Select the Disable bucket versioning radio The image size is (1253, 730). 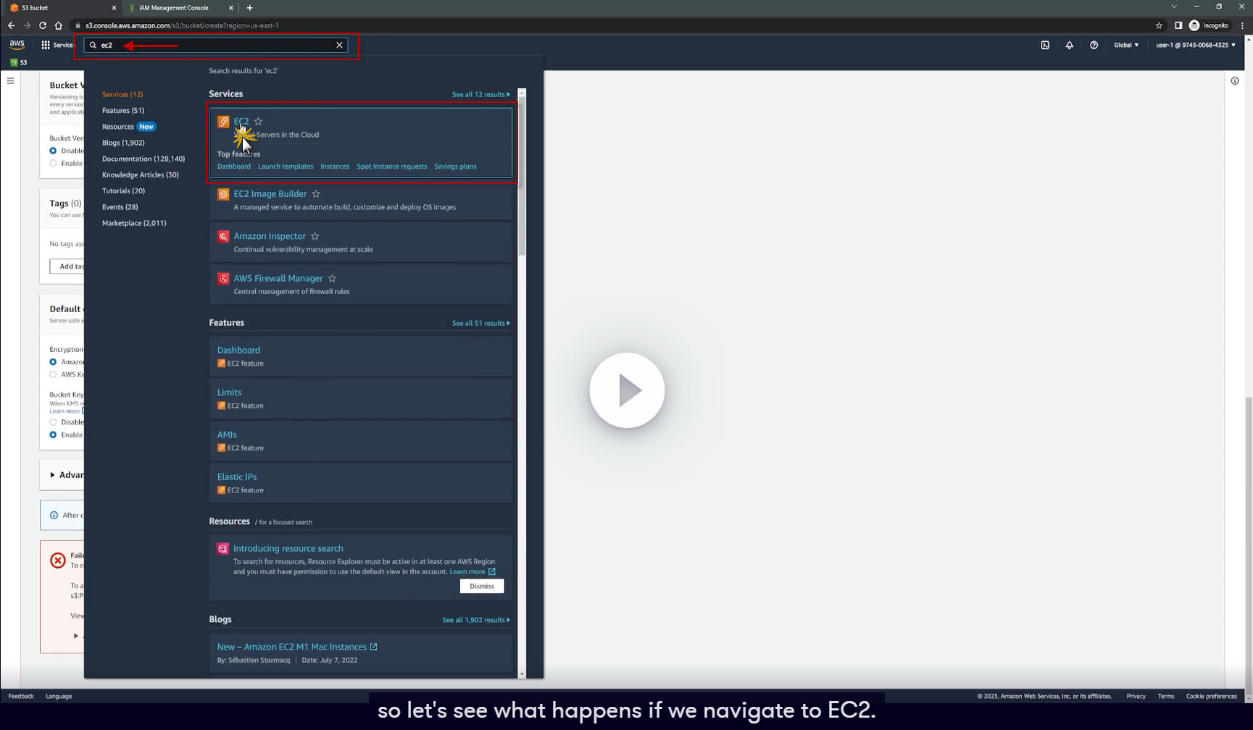[53, 151]
